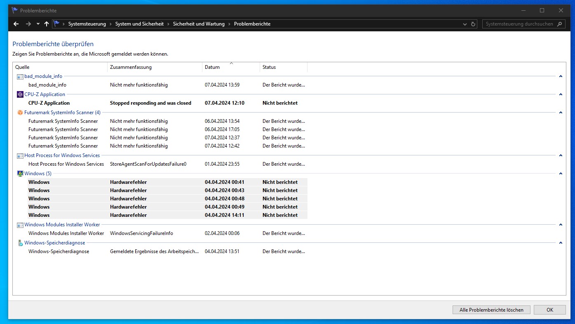Collapse the CPU-Z Application group chevron
Screen dimensions: 575x324
point(561,94)
